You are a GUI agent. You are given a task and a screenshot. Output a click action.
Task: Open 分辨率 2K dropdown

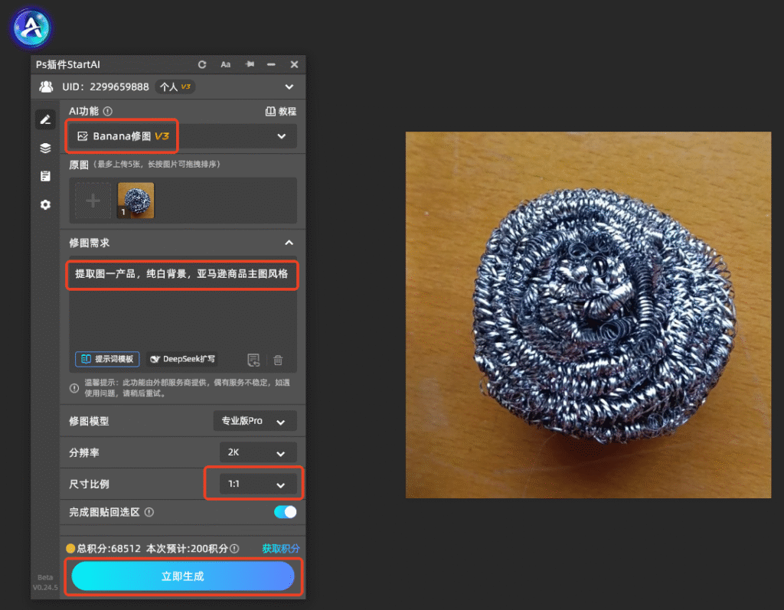[258, 452]
